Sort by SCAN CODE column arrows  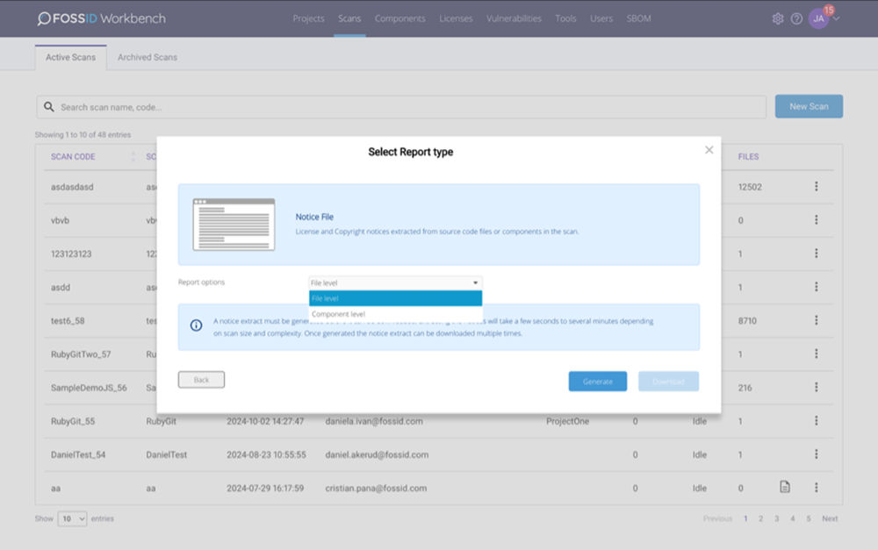click(x=133, y=157)
